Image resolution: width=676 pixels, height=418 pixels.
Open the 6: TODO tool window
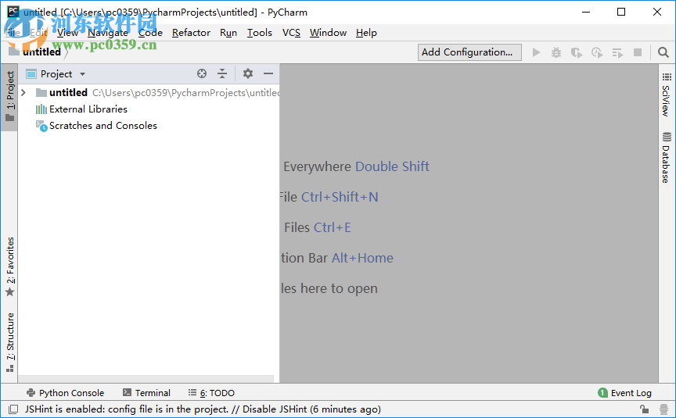pyautogui.click(x=212, y=392)
